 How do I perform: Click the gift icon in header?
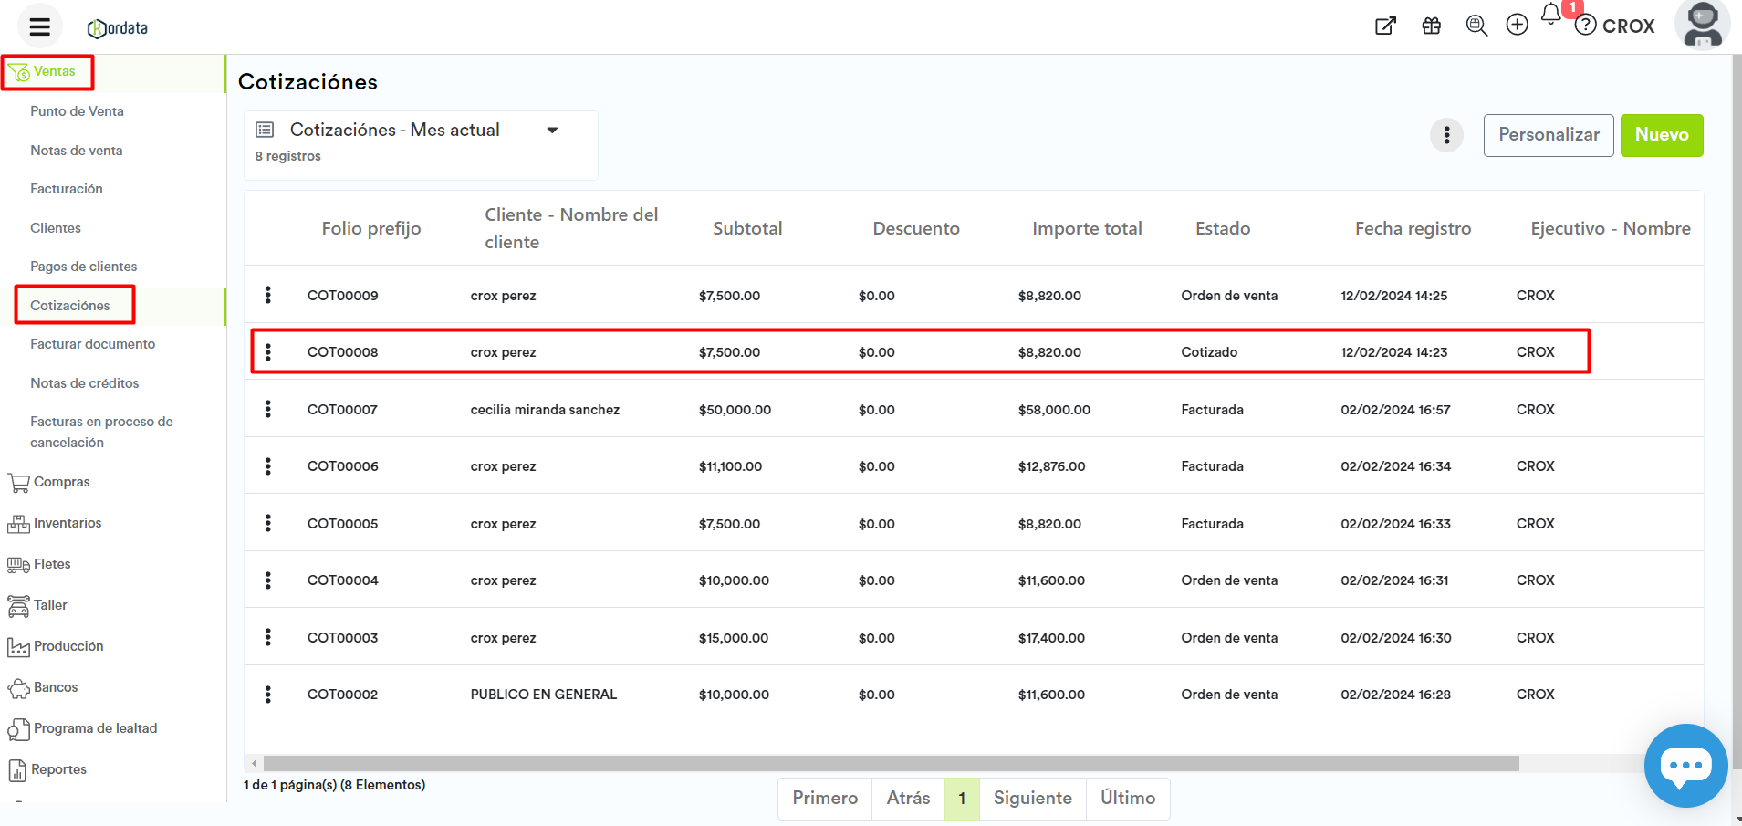(x=1432, y=26)
